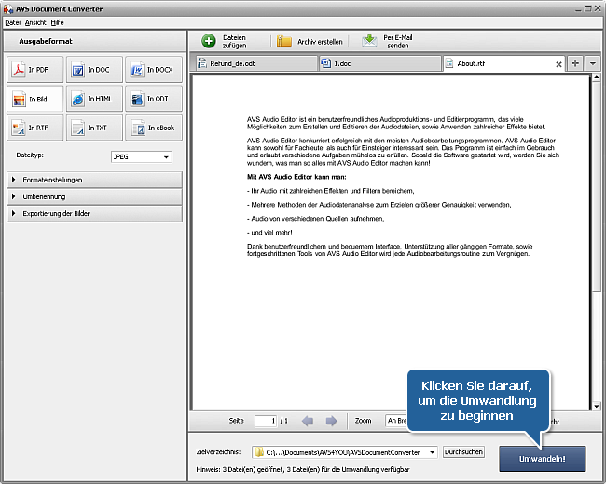The height and width of the screenshot is (484, 606).
Task: Click the Umwandeln! button
Action: tap(543, 459)
